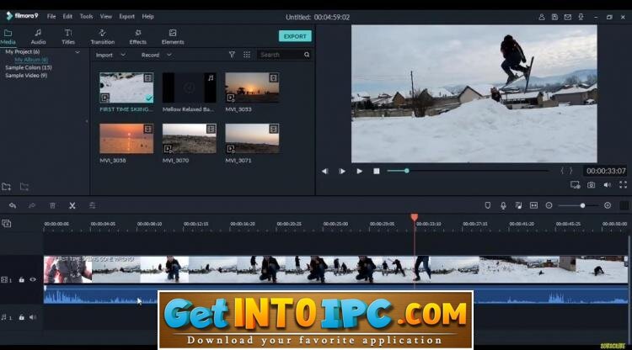
Task: Select the MVI_3053 sunset thumbnail
Action: (x=252, y=87)
